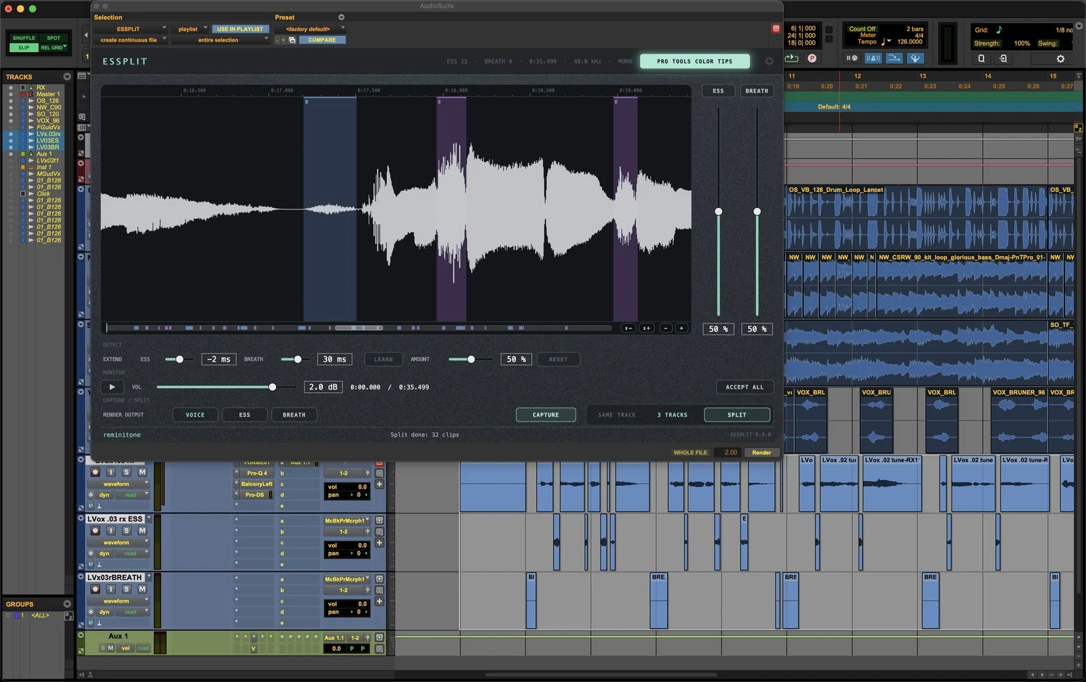Select SAME TRACK split mode

[x=617, y=415]
